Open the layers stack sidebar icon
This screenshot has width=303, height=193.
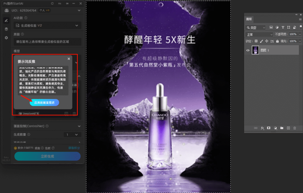[7, 29]
